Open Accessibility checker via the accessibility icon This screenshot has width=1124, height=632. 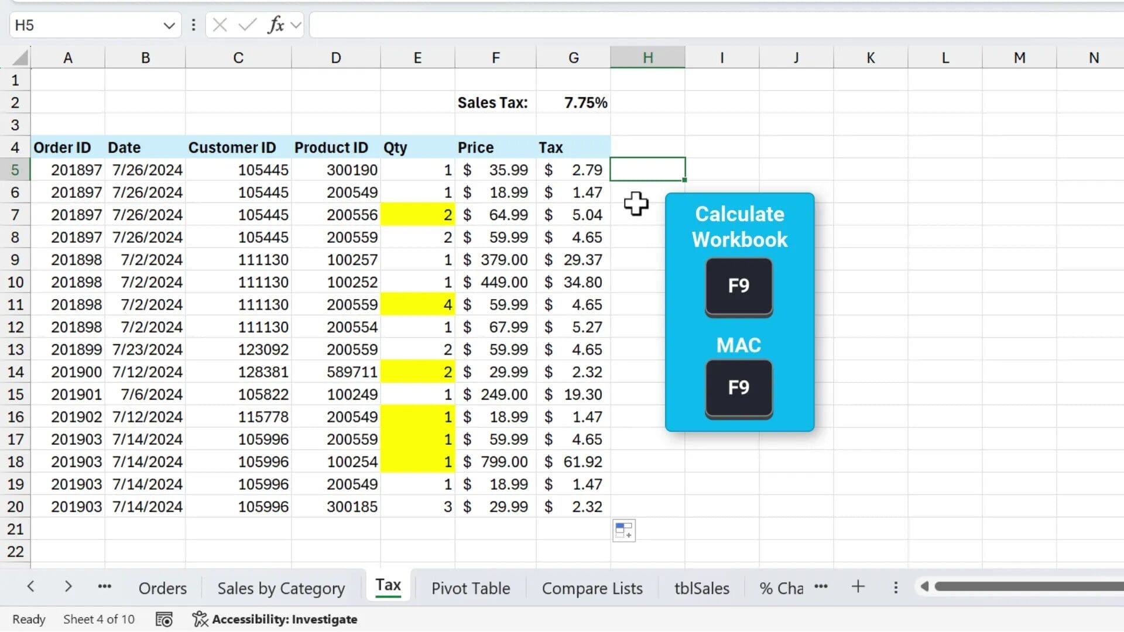pos(200,619)
